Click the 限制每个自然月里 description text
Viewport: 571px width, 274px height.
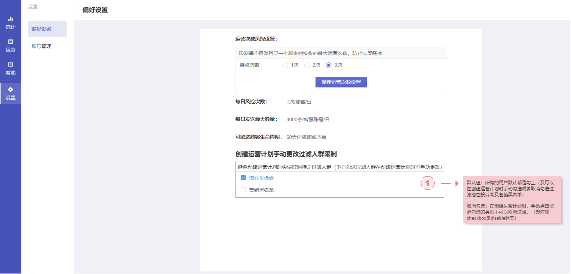pyautogui.click(x=310, y=53)
